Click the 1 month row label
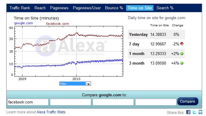Screen dimensions: 206x116 pyautogui.click(x=137, y=54)
